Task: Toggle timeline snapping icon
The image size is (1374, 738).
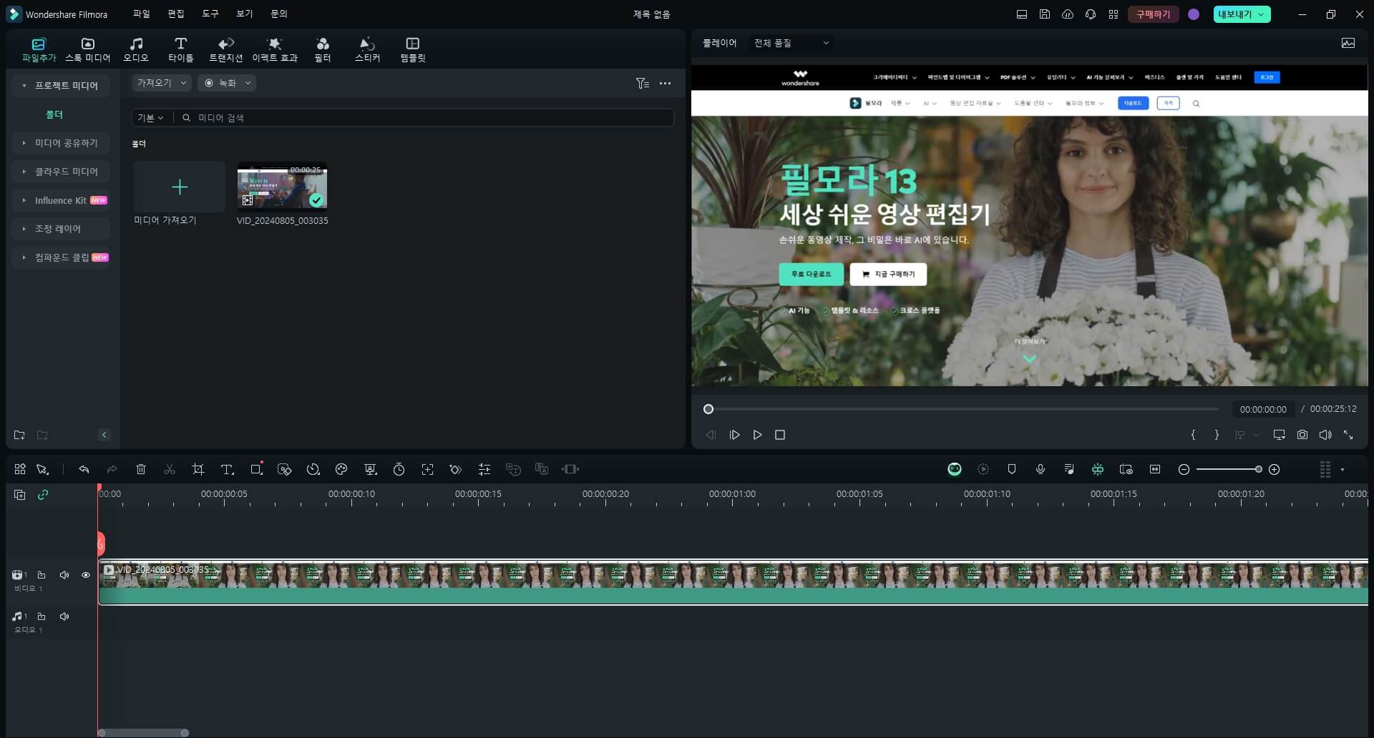Action: pos(1098,469)
